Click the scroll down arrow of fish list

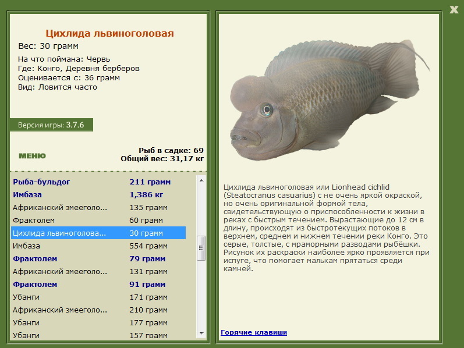(x=201, y=333)
